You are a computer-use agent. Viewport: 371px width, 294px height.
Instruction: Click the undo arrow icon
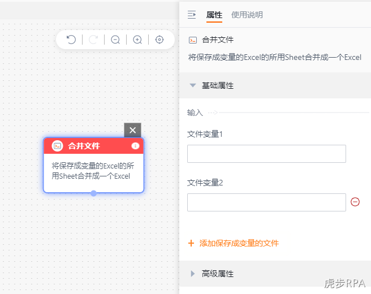[x=71, y=40]
